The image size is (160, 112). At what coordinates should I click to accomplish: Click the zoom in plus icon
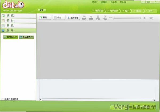pyautogui.click(x=144, y=18)
